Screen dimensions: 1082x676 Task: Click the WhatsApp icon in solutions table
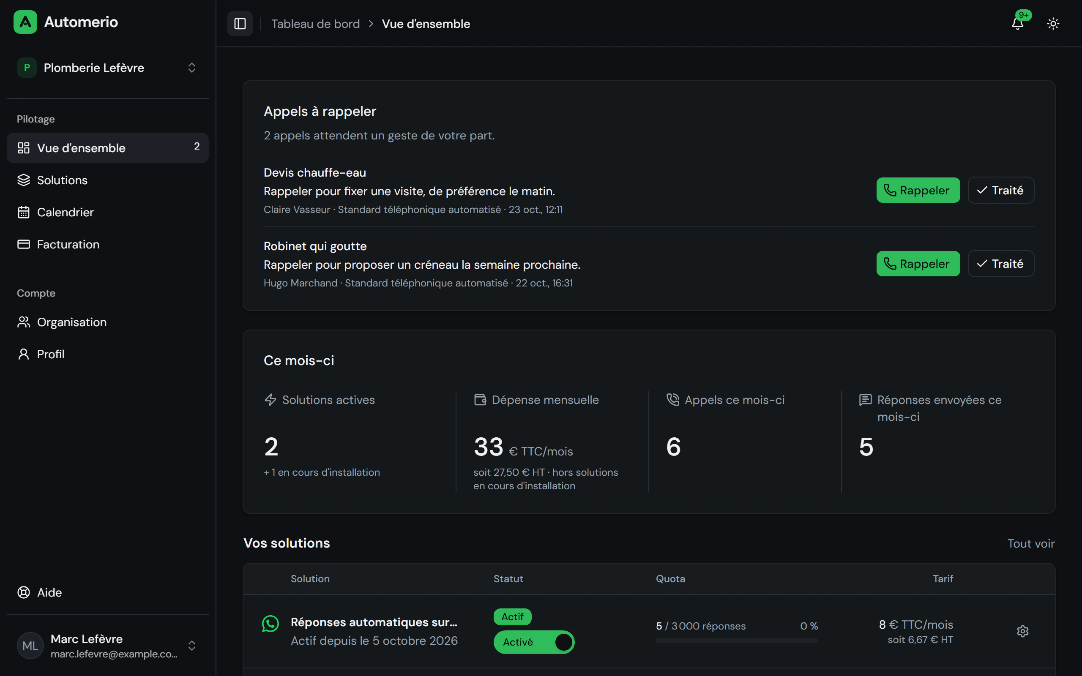coord(270,623)
